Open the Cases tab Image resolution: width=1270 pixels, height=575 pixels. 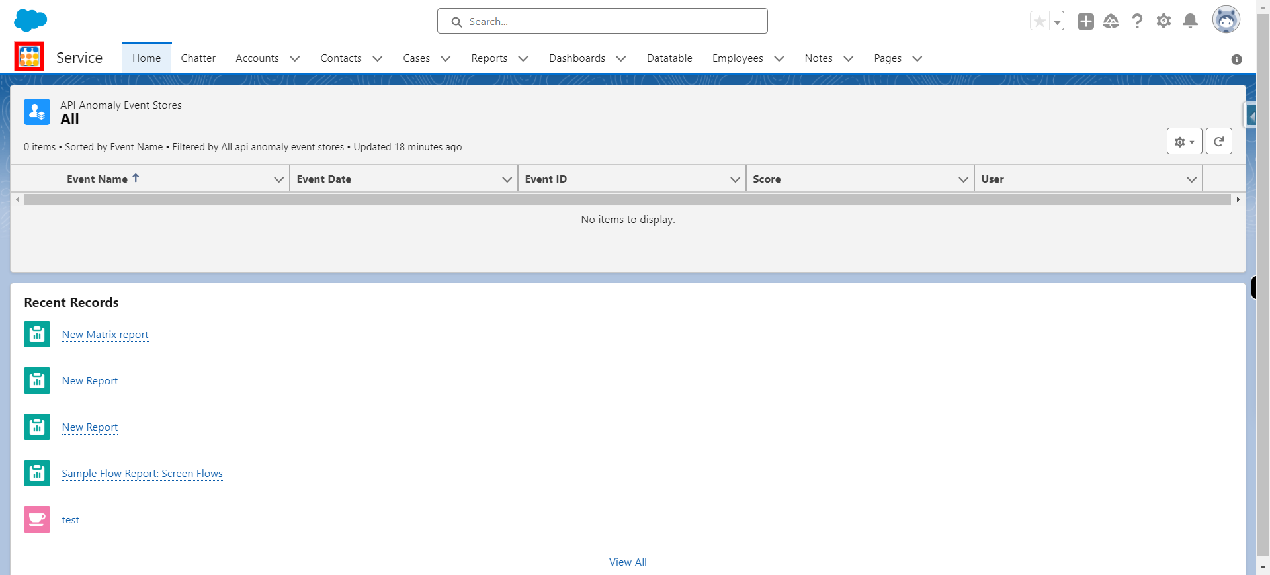(417, 58)
